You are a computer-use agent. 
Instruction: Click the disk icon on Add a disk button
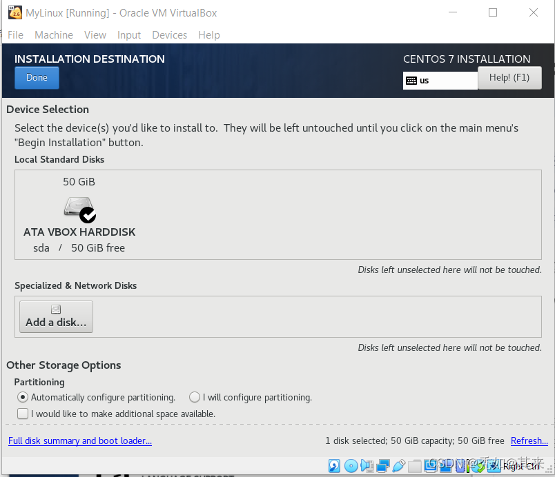click(x=56, y=309)
